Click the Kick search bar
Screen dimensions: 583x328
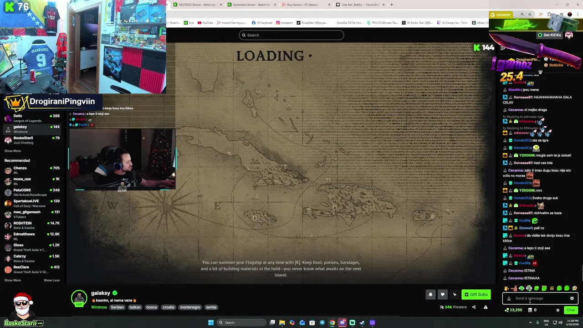click(x=291, y=35)
